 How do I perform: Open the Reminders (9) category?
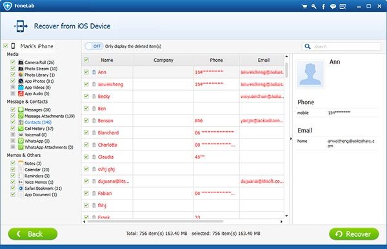pos(37,176)
